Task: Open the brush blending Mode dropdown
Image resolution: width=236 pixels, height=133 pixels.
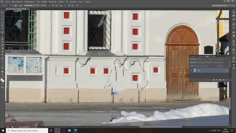Action: tap(32, 6)
